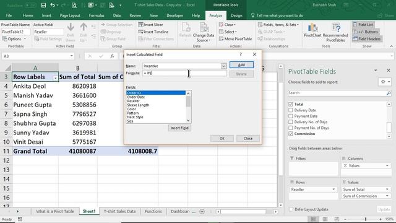Screen dimensions: 396x223
Task: Open the Insert Slicer tool
Action: (150, 25)
